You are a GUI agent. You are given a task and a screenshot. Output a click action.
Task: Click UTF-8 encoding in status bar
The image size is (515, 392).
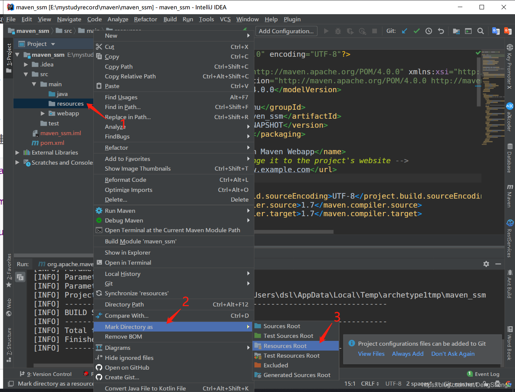tap(393, 384)
